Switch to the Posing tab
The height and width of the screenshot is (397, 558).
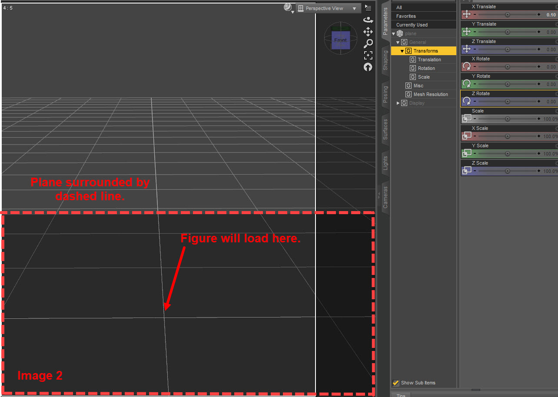[x=385, y=94]
